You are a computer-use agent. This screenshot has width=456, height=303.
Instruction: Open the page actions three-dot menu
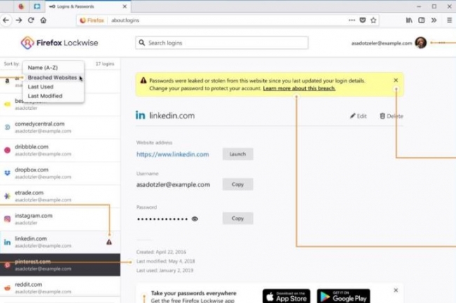click(x=352, y=20)
